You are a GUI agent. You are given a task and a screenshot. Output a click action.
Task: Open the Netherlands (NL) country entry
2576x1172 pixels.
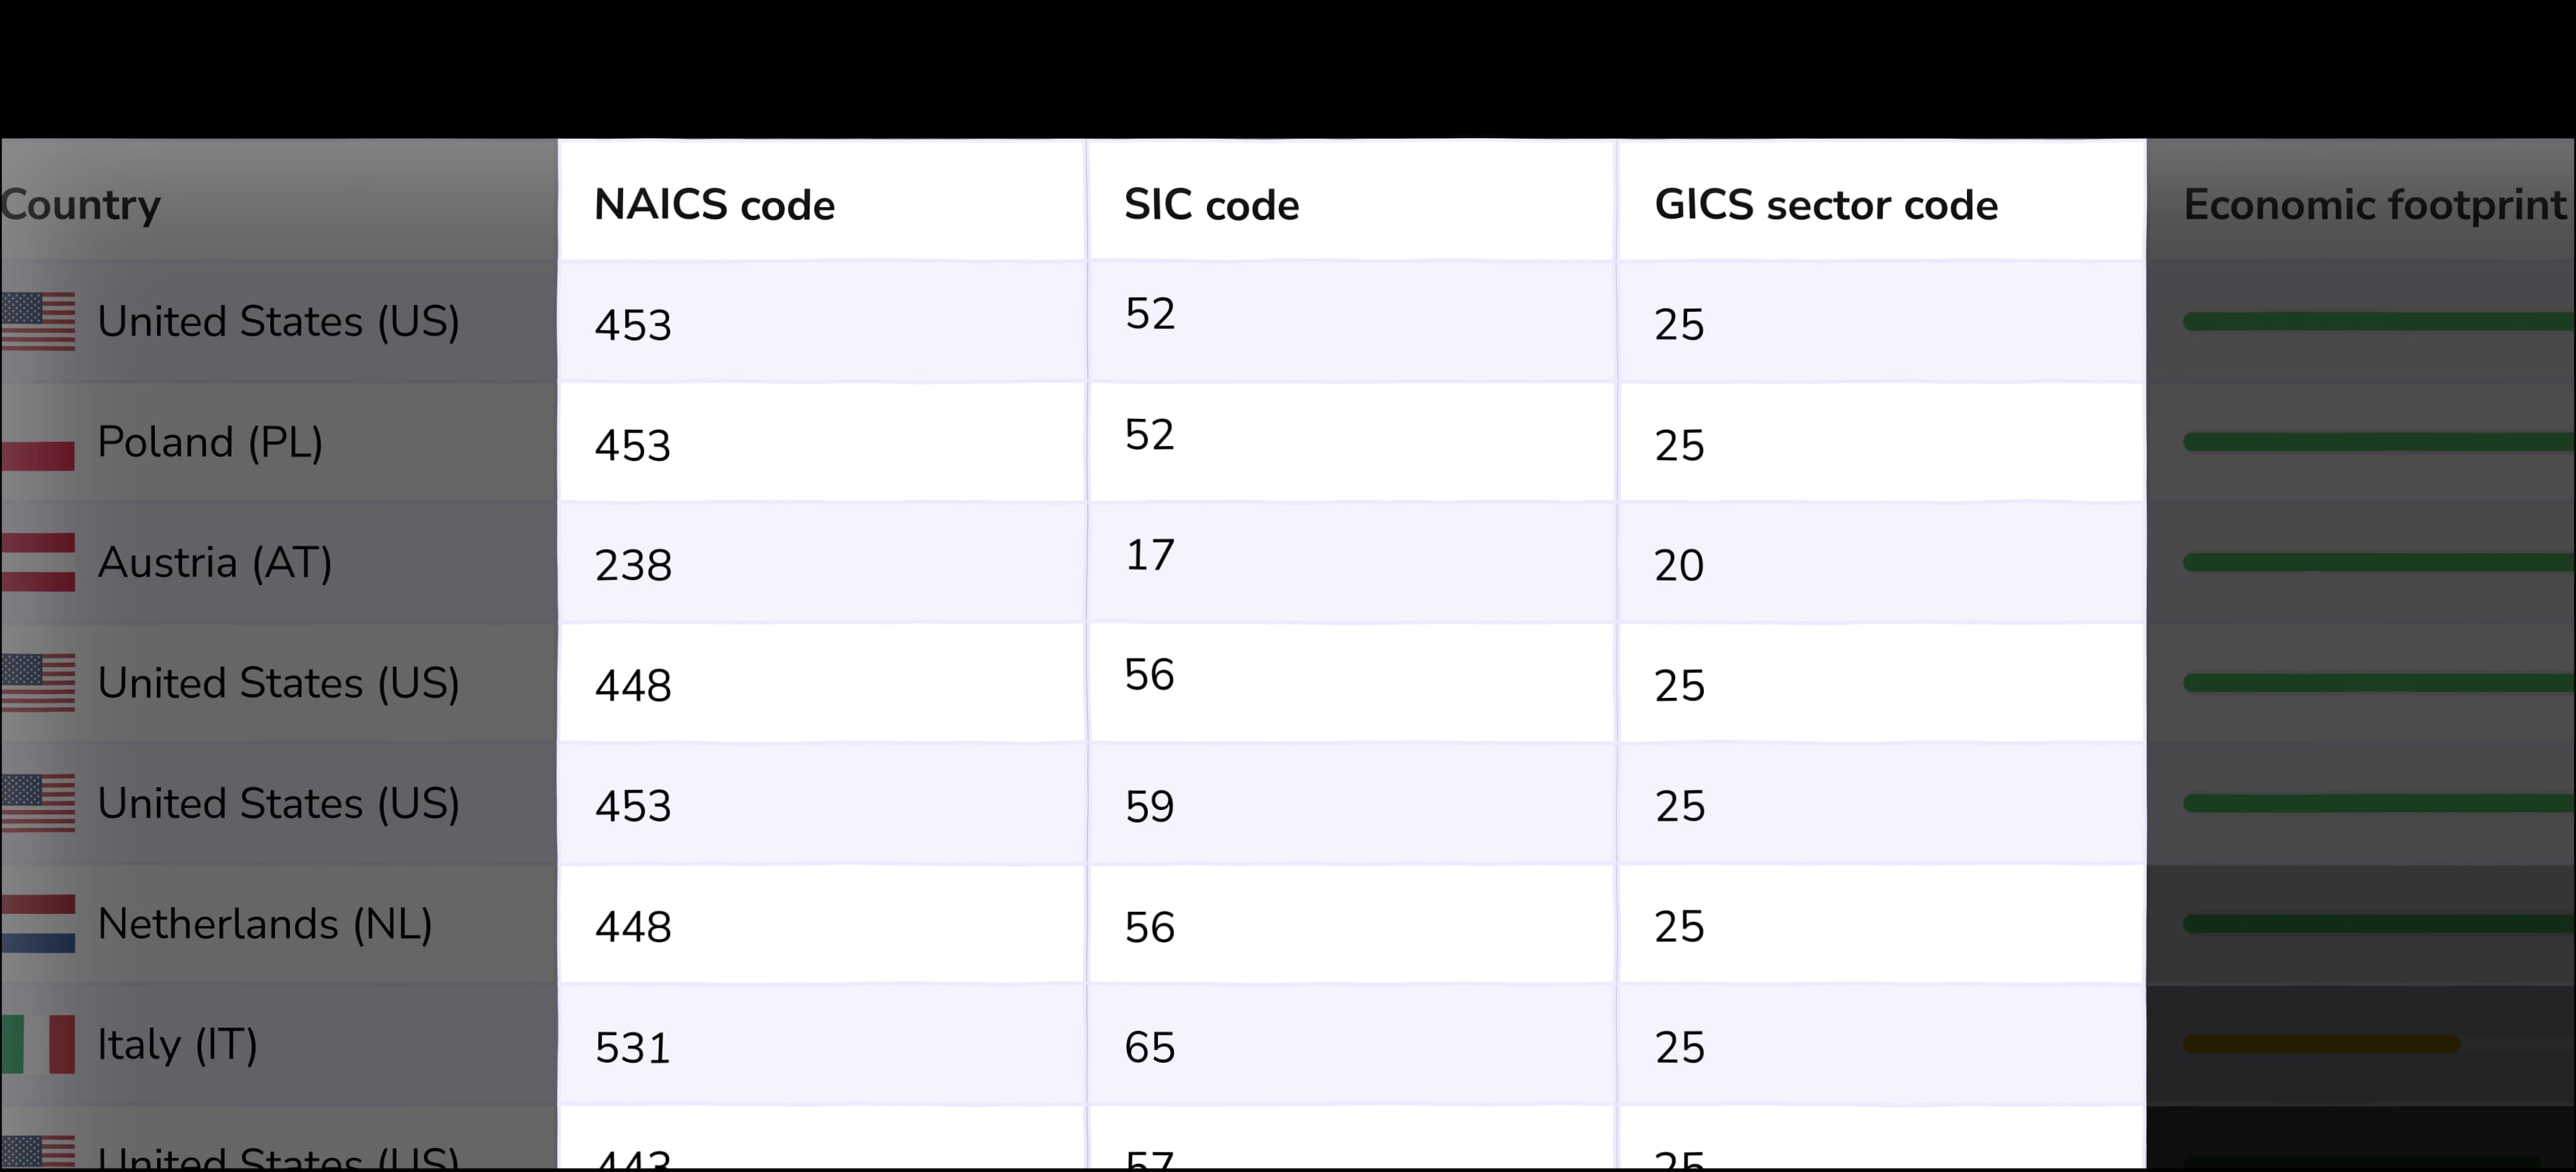point(265,924)
